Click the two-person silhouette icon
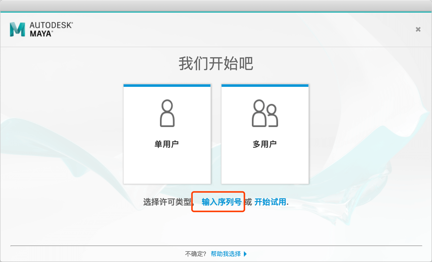The image size is (432, 262). pos(265,113)
